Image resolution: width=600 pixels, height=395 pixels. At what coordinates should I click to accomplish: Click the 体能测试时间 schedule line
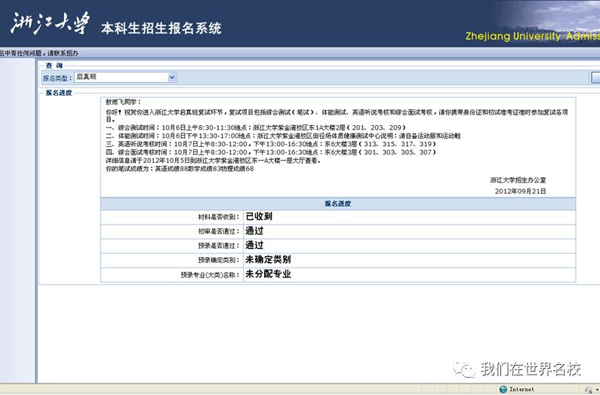click(283, 136)
